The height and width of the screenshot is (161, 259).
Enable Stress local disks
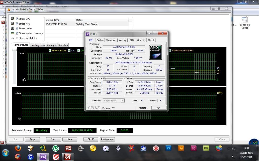coord(17,38)
